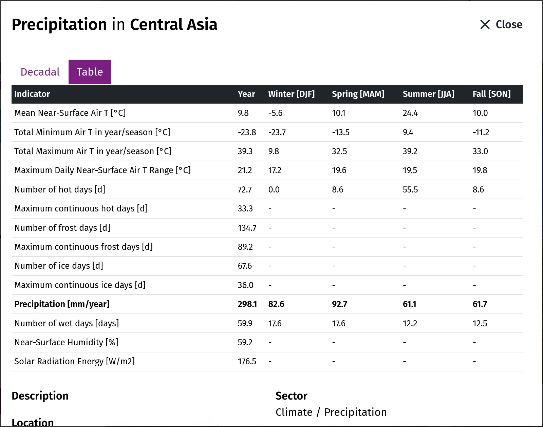Click the Fall [SON] column header

(x=491, y=94)
